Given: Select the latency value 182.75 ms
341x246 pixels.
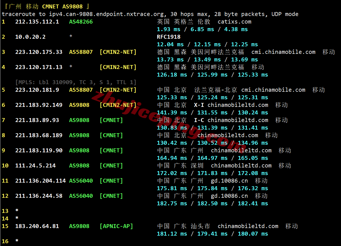Looking at the screenshot, I should click(172, 203).
